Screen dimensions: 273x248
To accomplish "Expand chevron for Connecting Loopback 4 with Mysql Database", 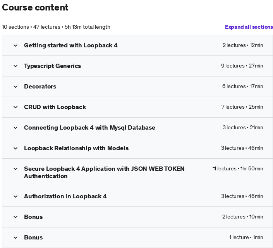I will click(x=15, y=128).
